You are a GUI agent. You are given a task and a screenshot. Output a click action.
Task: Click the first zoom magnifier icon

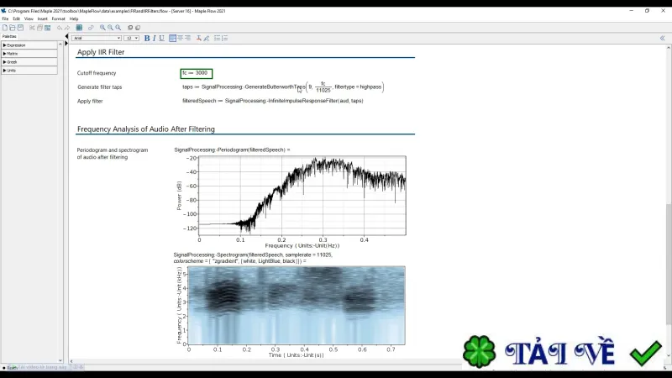click(x=102, y=28)
